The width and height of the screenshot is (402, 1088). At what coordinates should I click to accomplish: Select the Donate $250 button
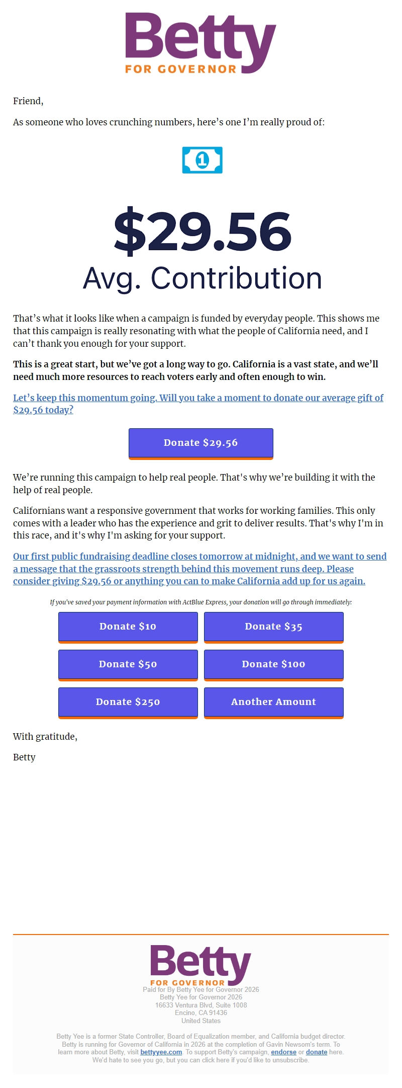point(128,702)
